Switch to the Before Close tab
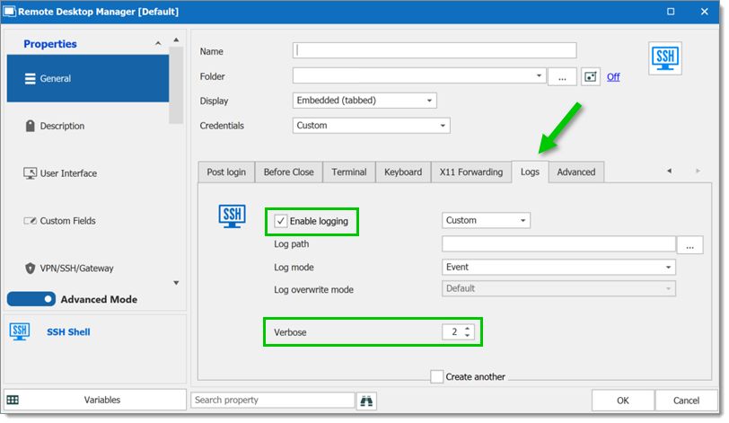The width and height of the screenshot is (729, 423). (289, 172)
